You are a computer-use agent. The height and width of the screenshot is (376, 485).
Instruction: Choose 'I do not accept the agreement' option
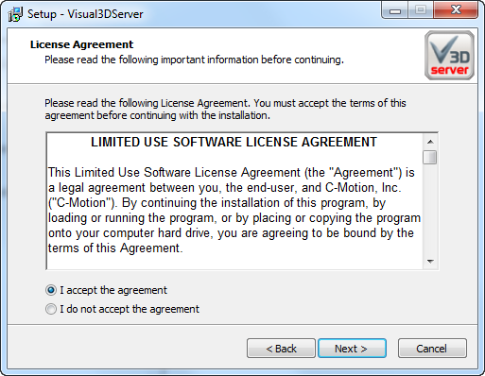(51, 309)
